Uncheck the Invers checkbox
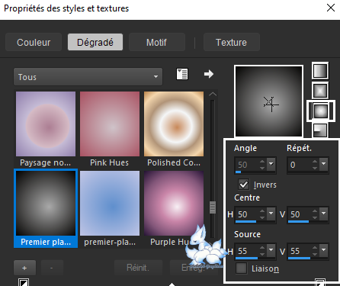Image resolution: width=340 pixels, height=286 pixels. coord(243,185)
